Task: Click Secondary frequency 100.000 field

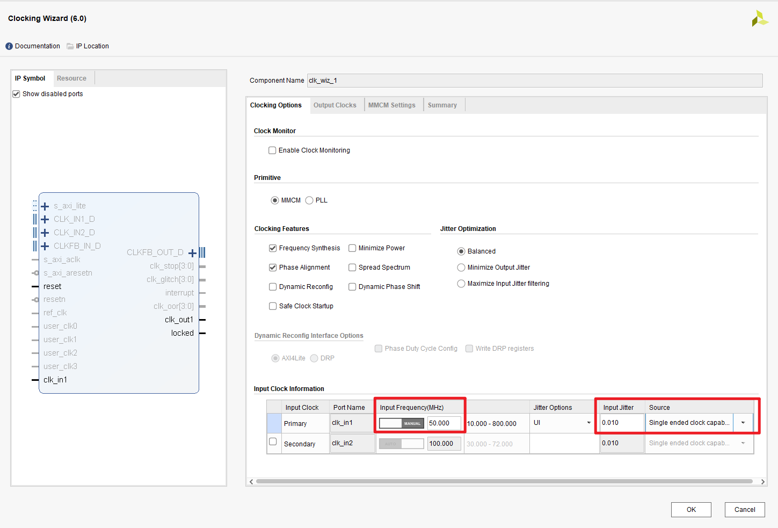Action: click(x=444, y=444)
